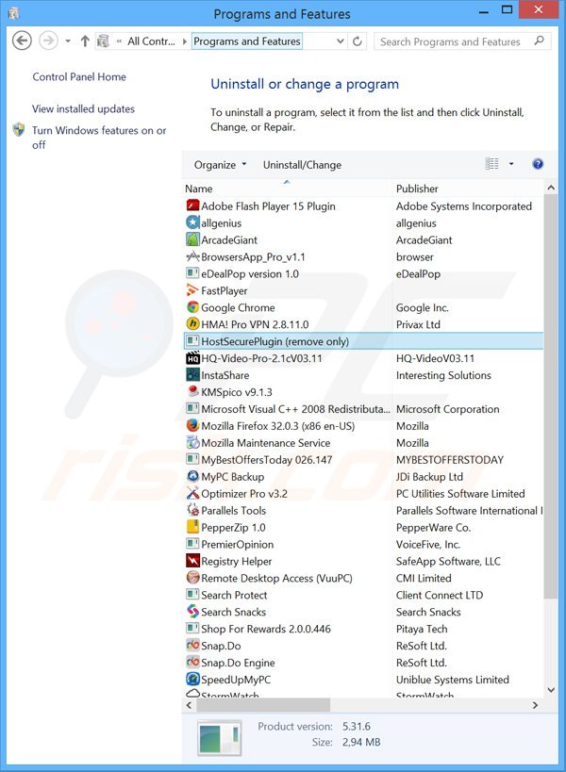Open Control Panel Home link

tap(79, 76)
